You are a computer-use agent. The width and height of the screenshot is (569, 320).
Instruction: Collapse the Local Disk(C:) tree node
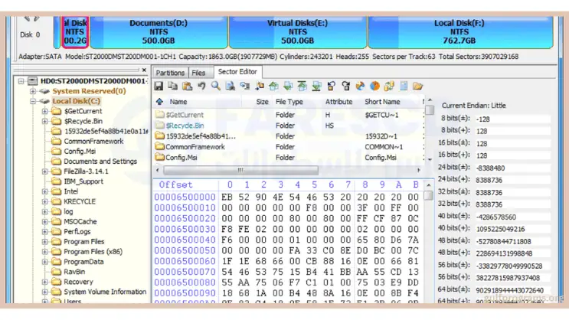(33, 101)
